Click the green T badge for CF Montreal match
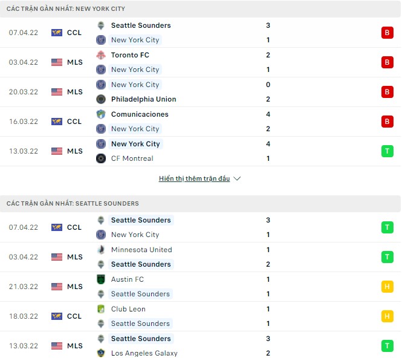The width and height of the screenshot is (405, 358). point(387,151)
